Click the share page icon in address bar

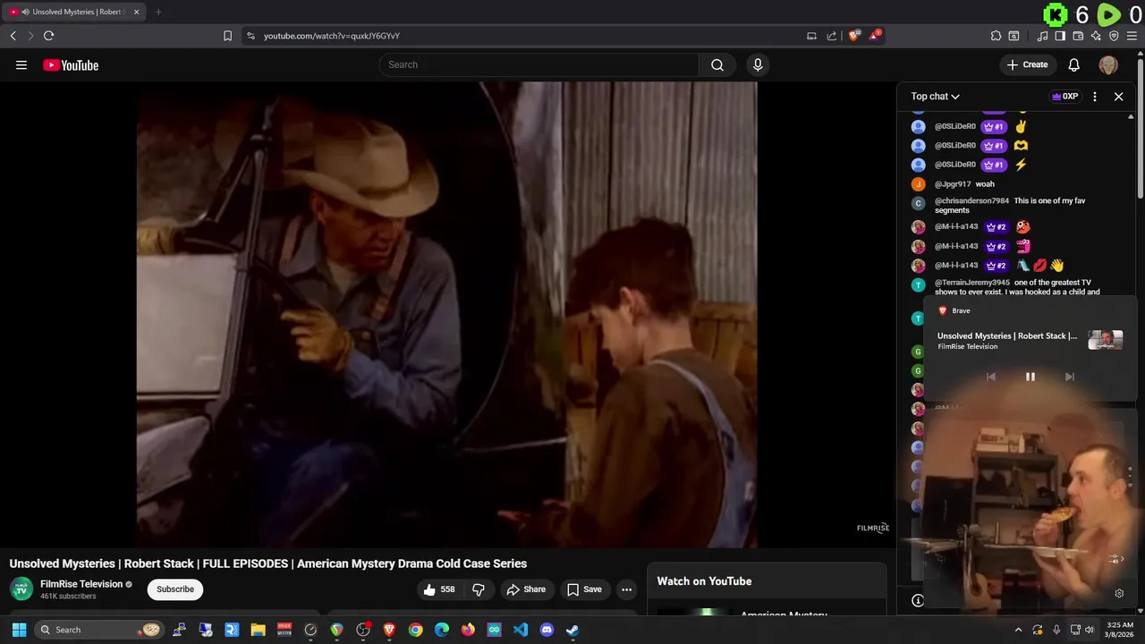pos(832,36)
